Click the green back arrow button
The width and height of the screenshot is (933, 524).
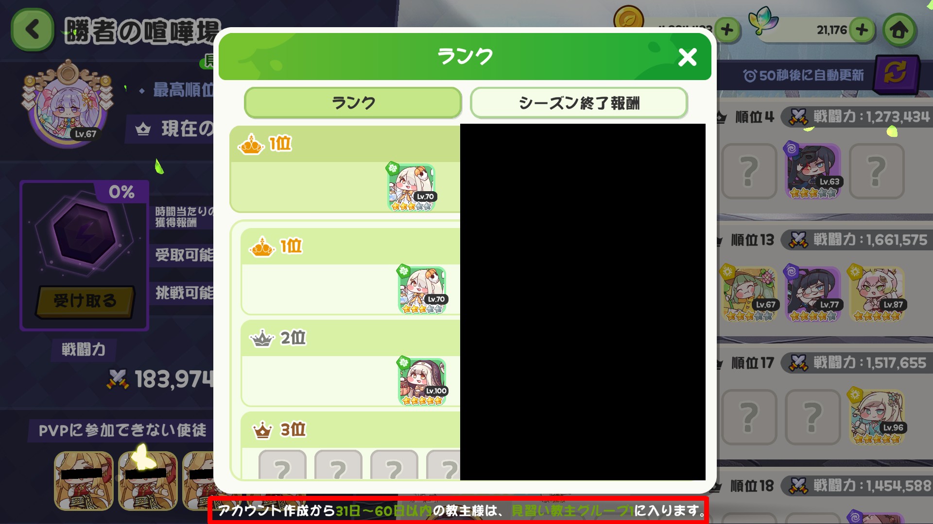[x=32, y=30]
